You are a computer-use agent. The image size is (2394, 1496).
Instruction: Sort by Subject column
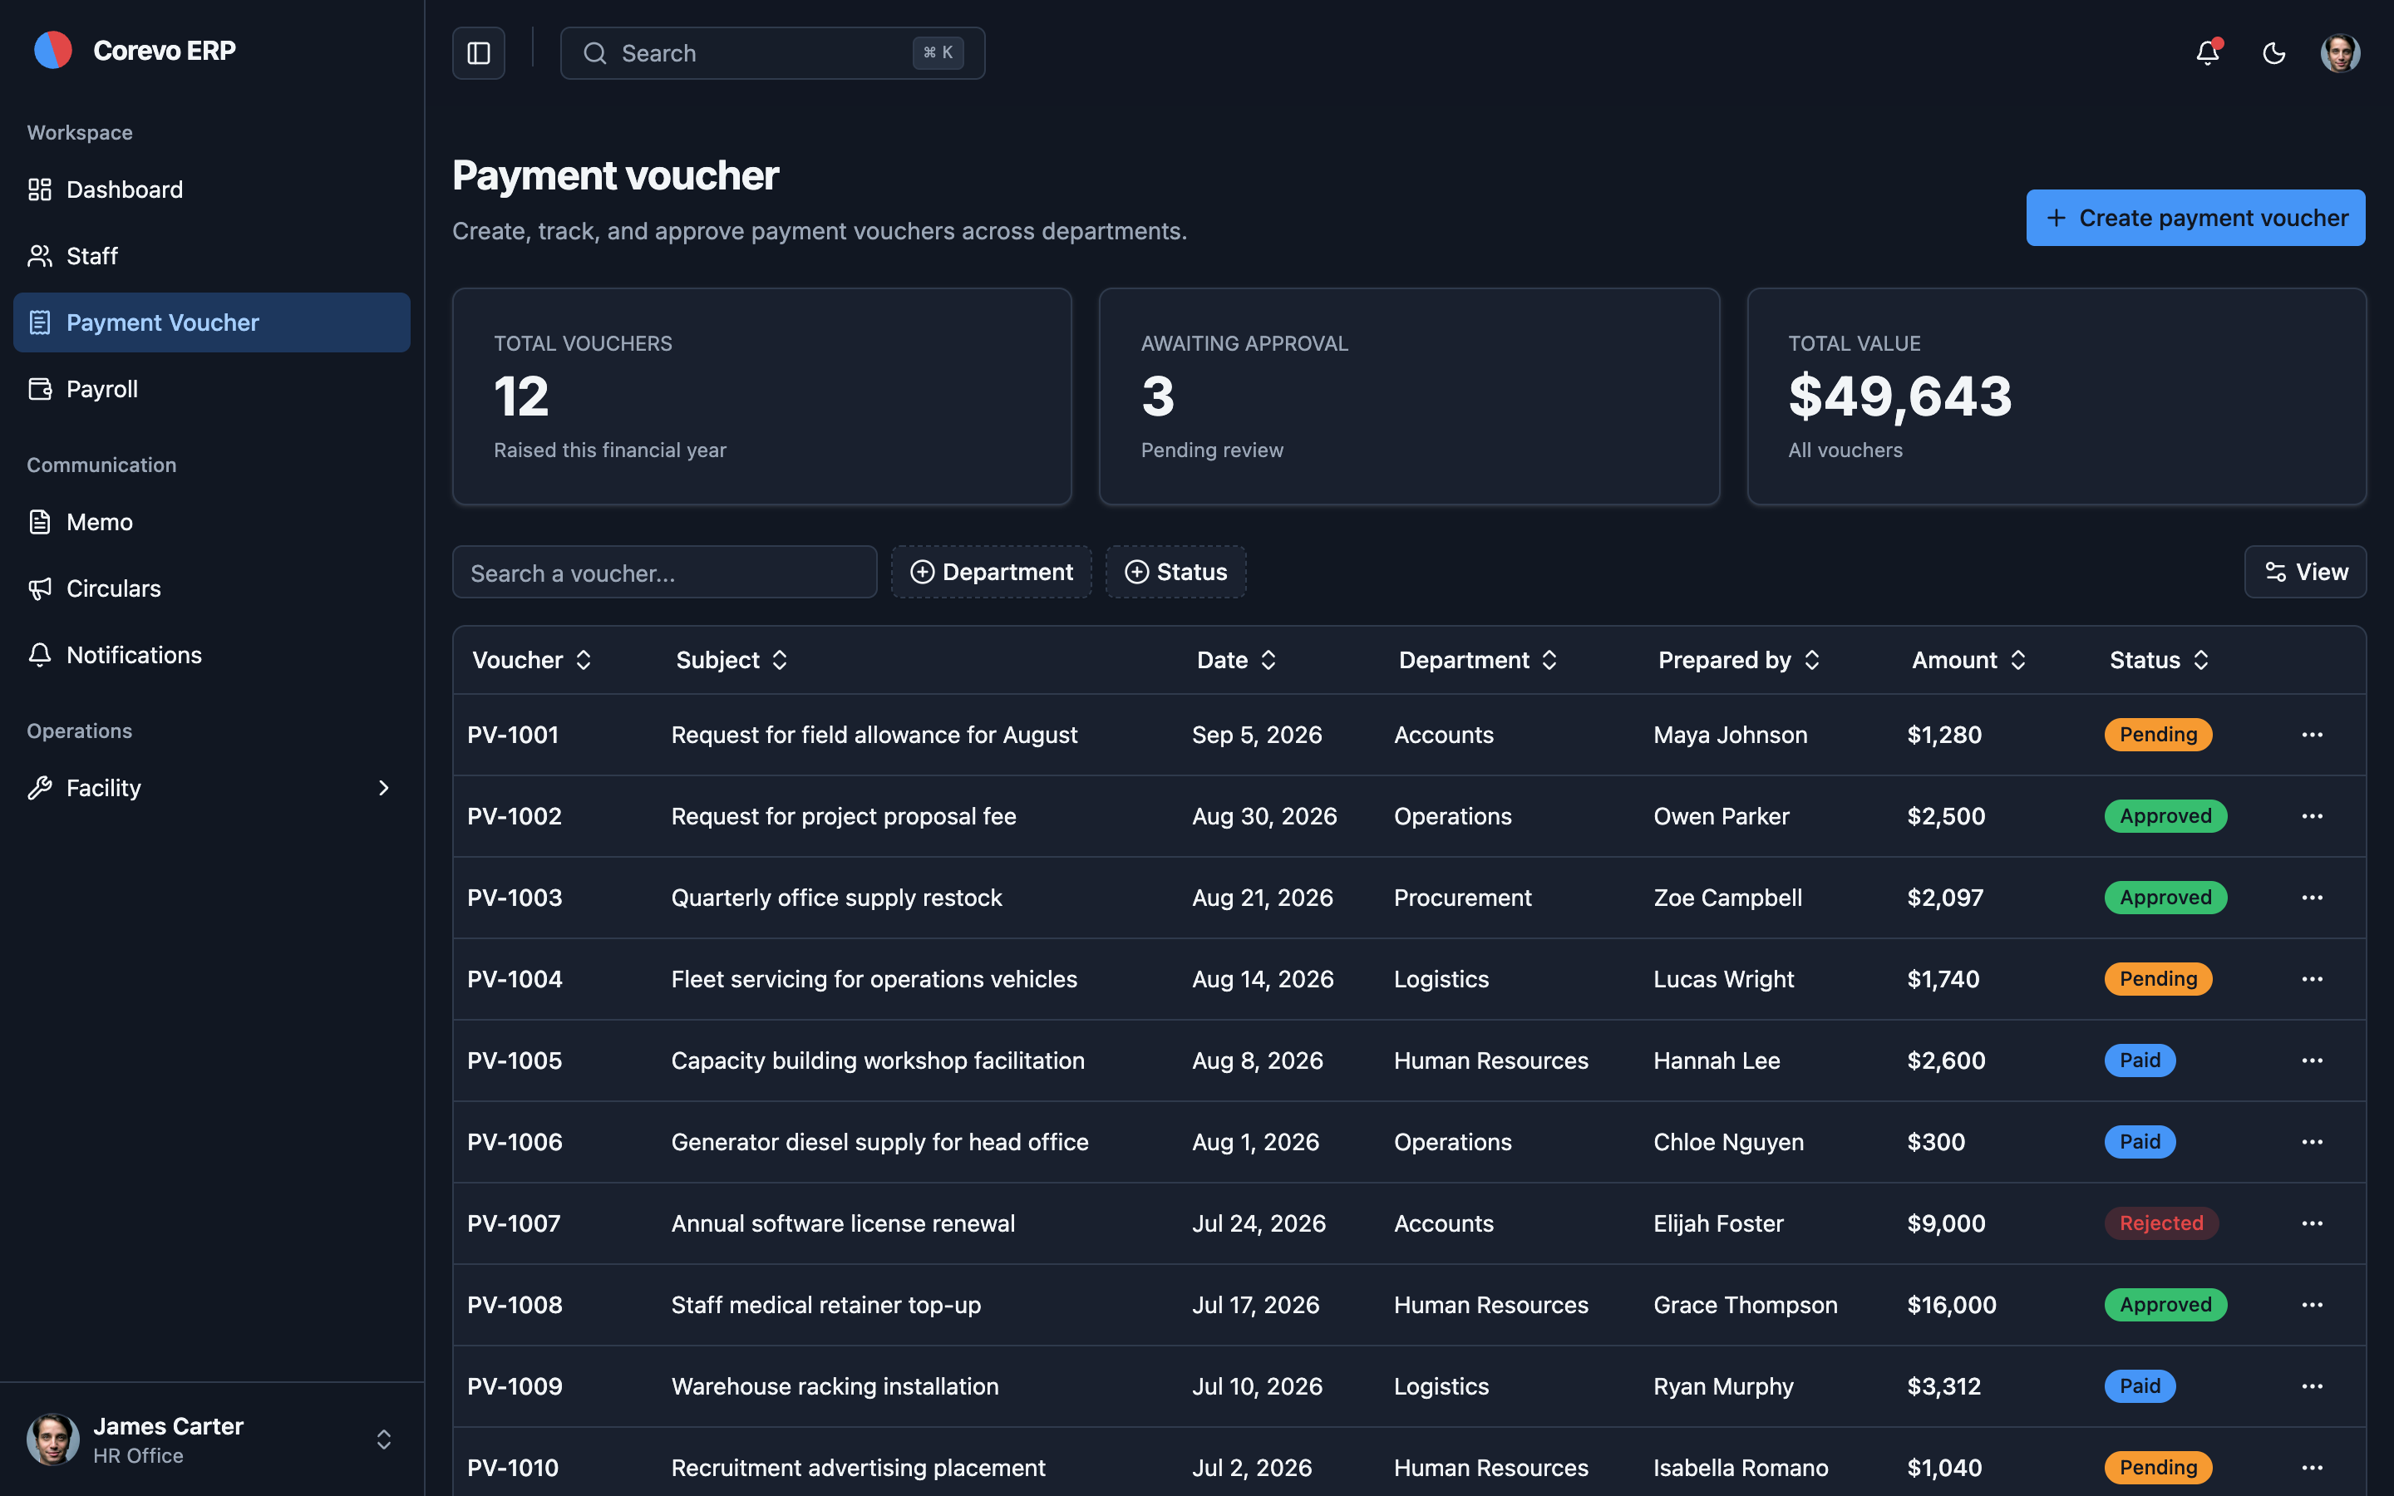(x=732, y=660)
